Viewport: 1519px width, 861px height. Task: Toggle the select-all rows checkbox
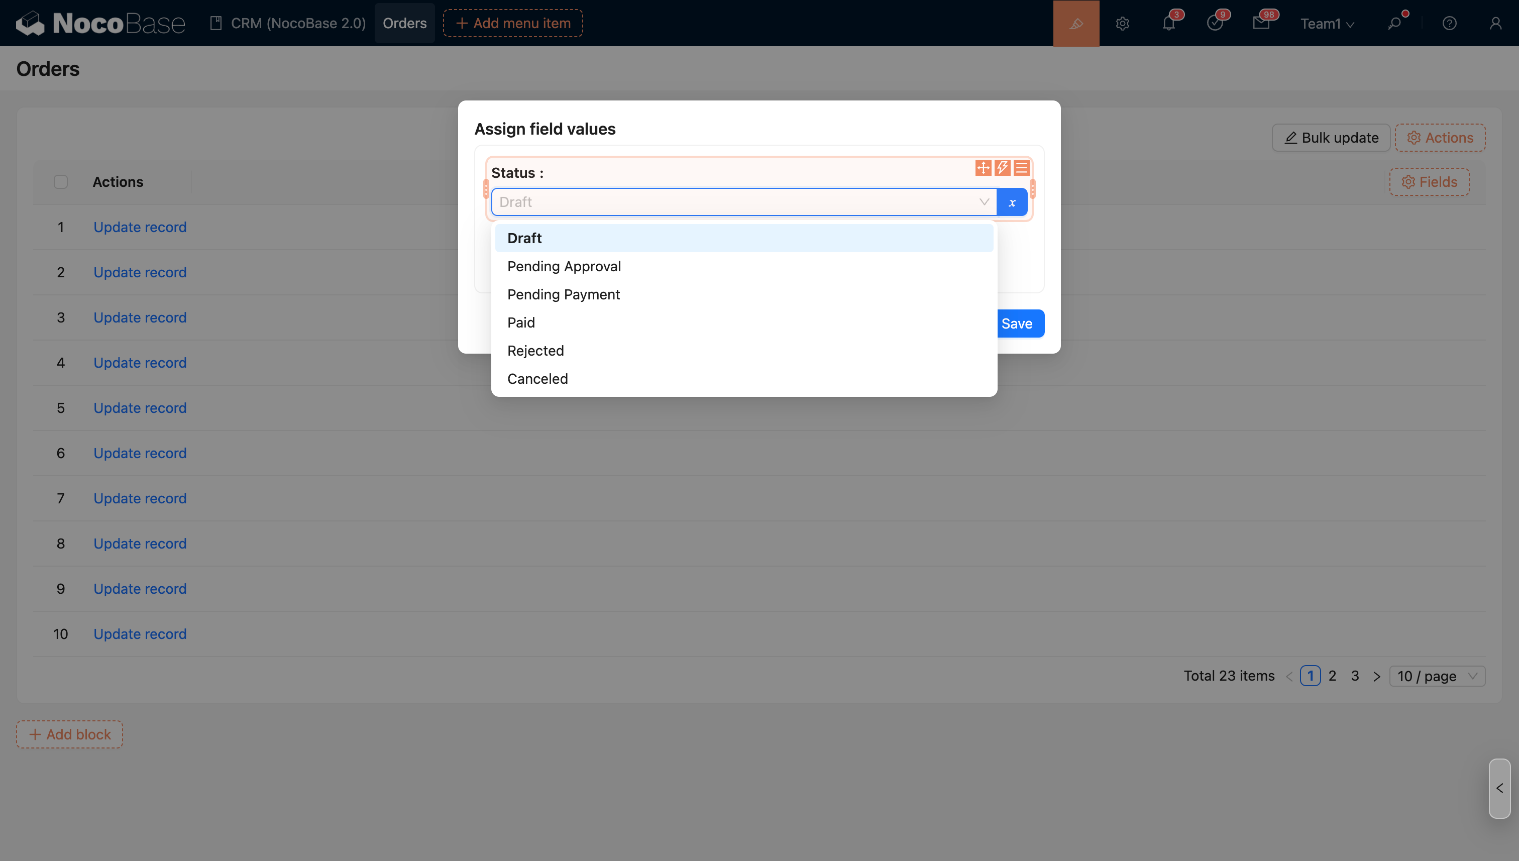60,181
